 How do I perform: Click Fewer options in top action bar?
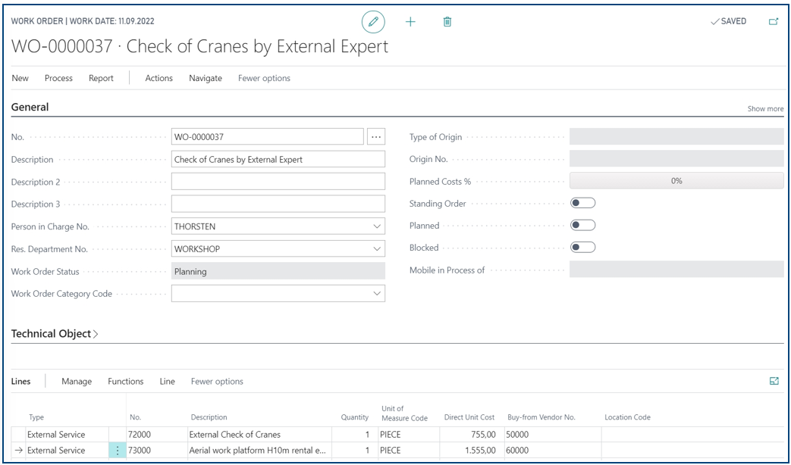pyautogui.click(x=265, y=78)
